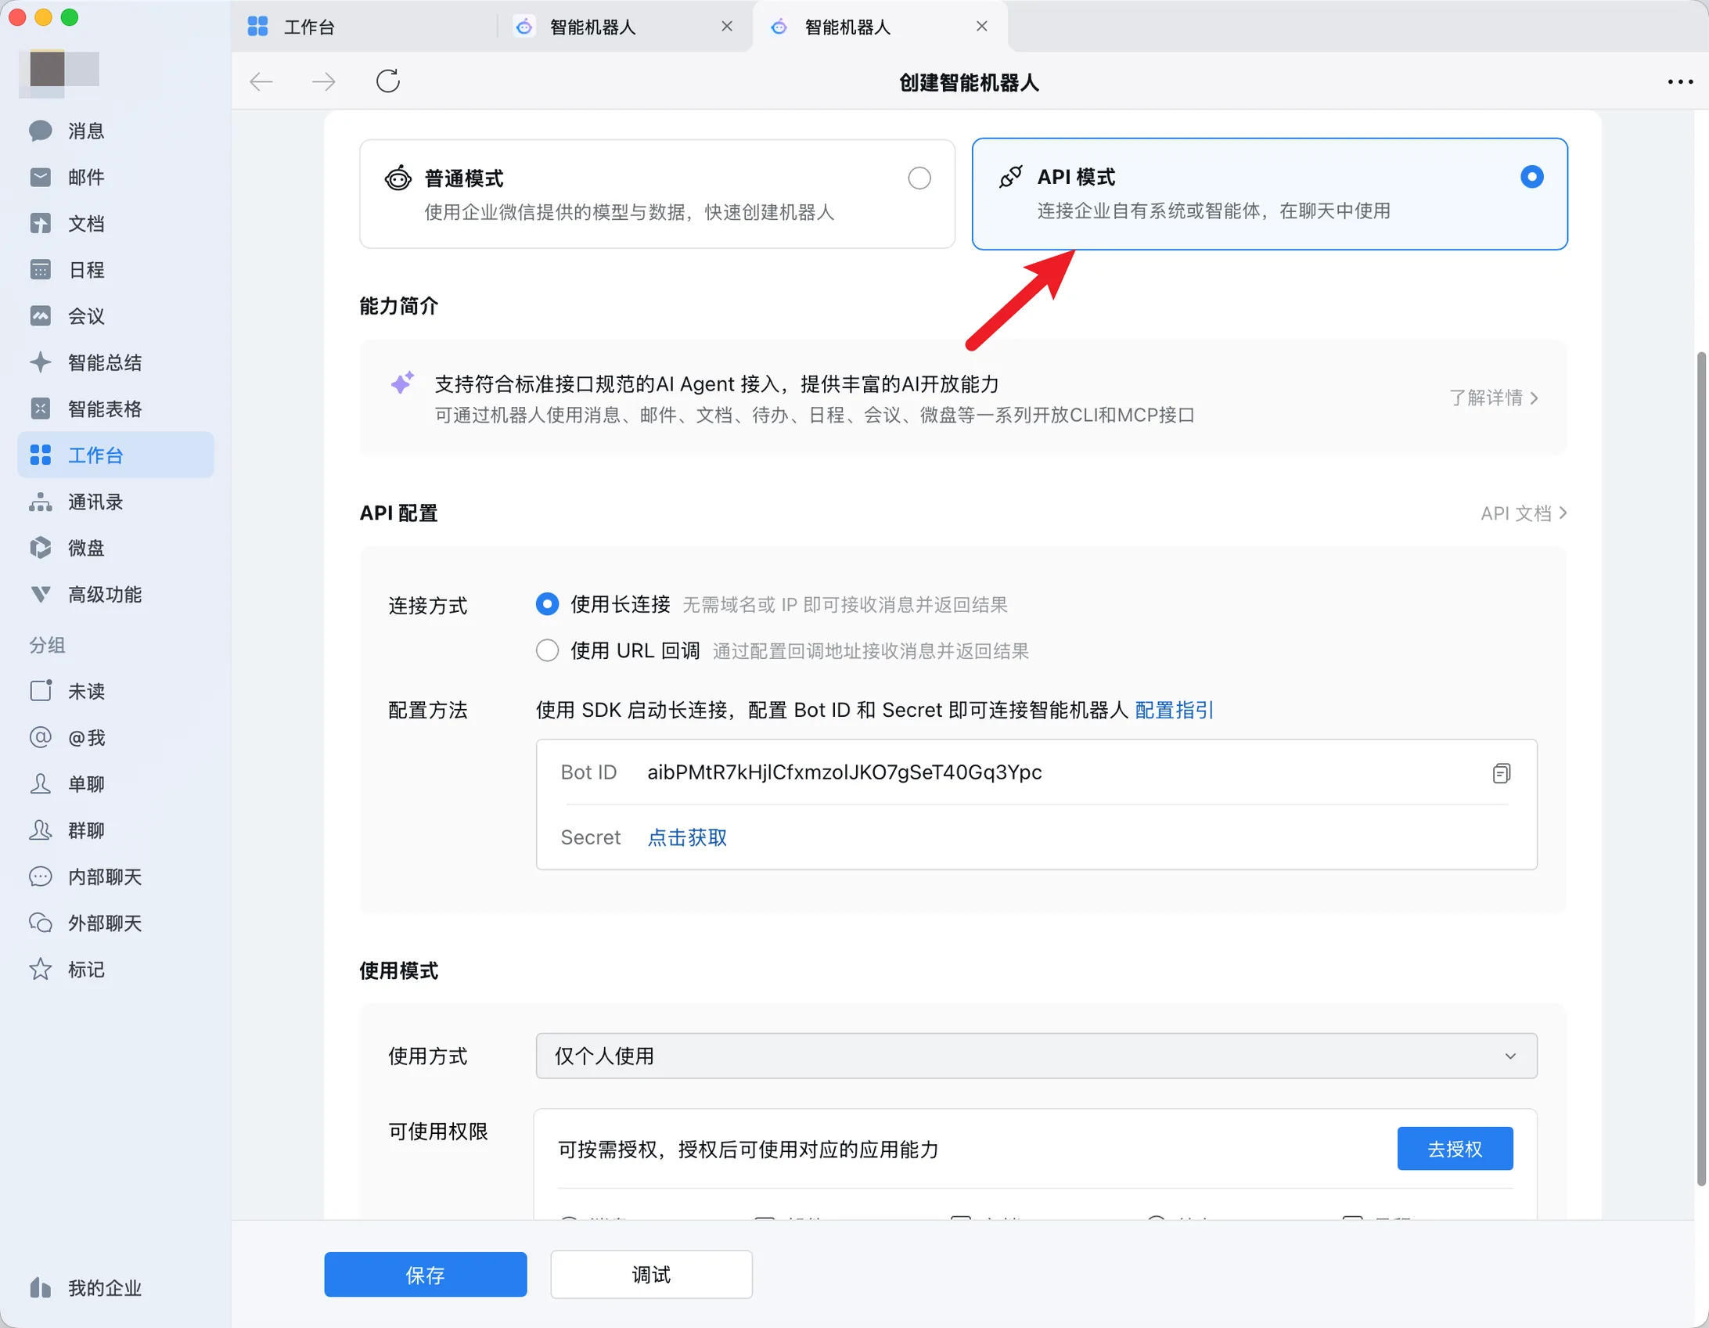
Task: Select the 普通模式 radio option
Action: pyautogui.click(x=919, y=178)
